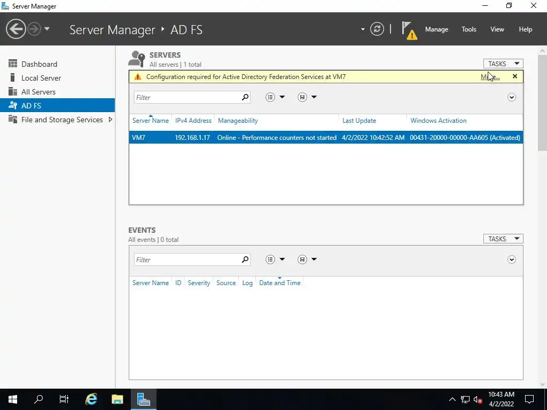Viewport: 547px width, 410px height.
Task: Sort by Last Update column
Action: point(359,121)
